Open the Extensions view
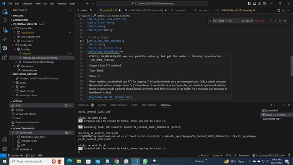Screen dimensions: 293x165 5,57
